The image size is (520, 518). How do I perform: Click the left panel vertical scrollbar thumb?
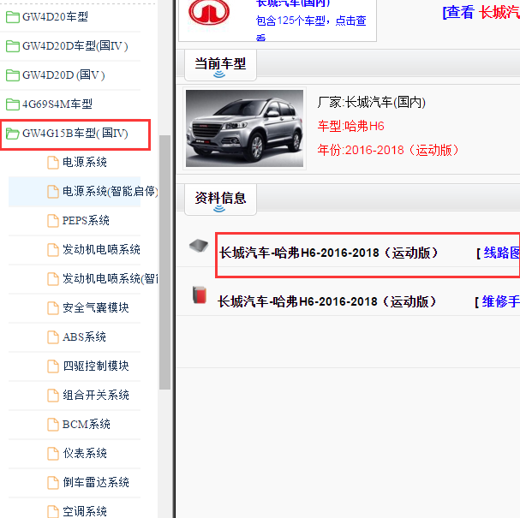coord(164,263)
